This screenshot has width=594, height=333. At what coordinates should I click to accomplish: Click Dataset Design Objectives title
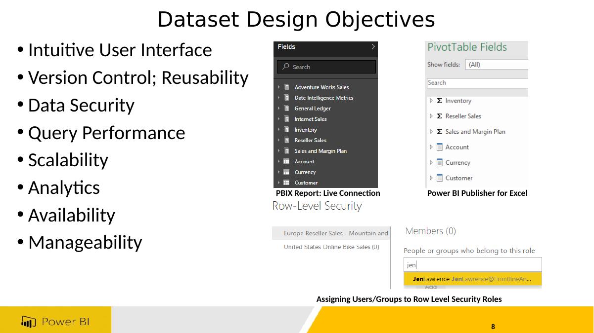click(x=296, y=20)
